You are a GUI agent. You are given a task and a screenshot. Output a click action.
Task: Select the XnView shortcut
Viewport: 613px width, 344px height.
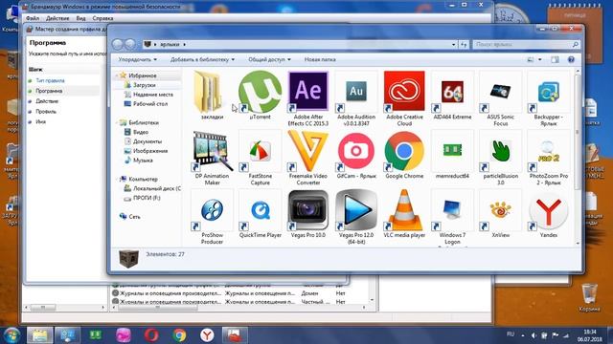click(500, 214)
